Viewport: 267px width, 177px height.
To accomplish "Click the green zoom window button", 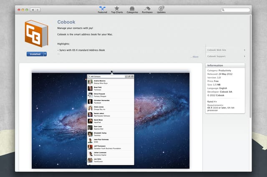I will 27,10.
